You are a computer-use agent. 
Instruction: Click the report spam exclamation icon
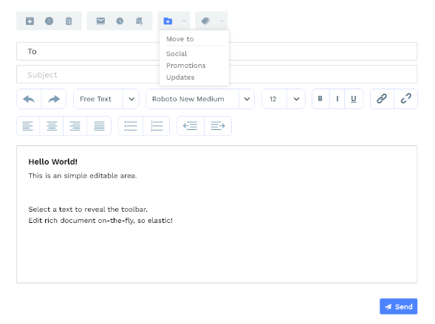[x=49, y=21]
